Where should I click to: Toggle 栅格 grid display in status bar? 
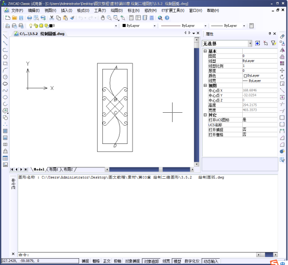click(x=96, y=261)
